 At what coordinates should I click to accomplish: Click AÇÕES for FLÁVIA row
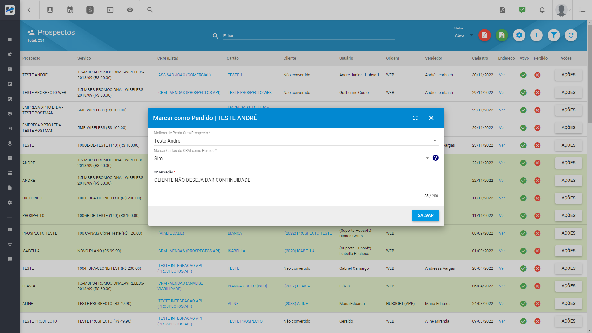click(568, 286)
